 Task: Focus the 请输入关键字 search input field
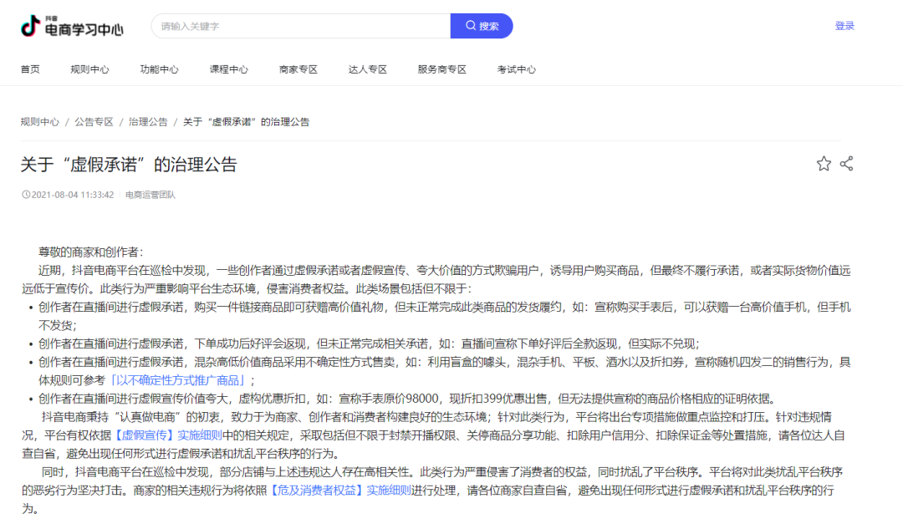[301, 26]
